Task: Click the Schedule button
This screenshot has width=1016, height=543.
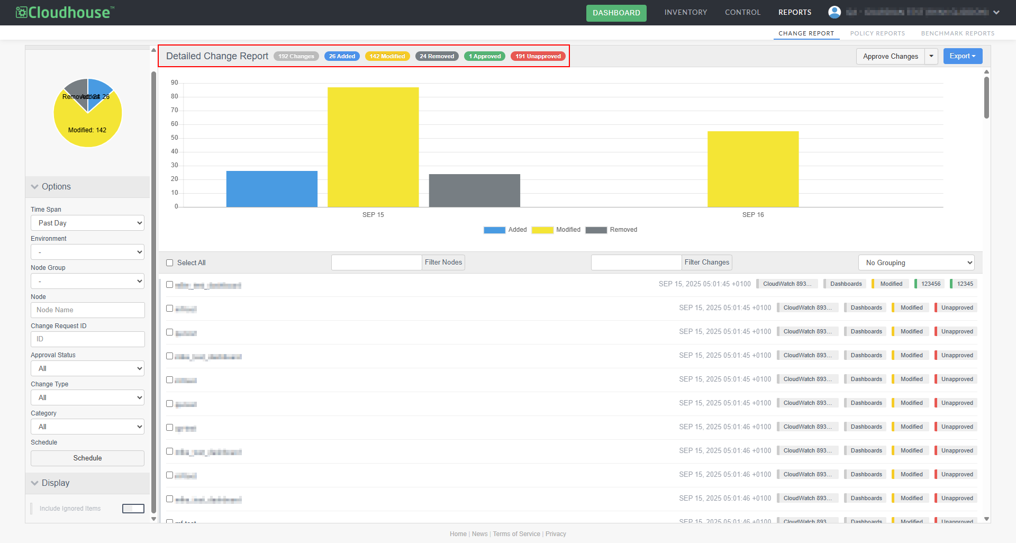Action: click(x=87, y=458)
